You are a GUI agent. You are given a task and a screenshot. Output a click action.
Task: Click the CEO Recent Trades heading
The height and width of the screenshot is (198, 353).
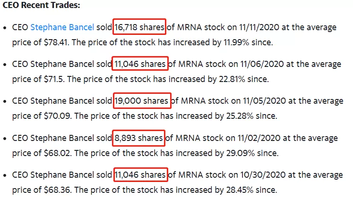pyautogui.click(x=41, y=5)
